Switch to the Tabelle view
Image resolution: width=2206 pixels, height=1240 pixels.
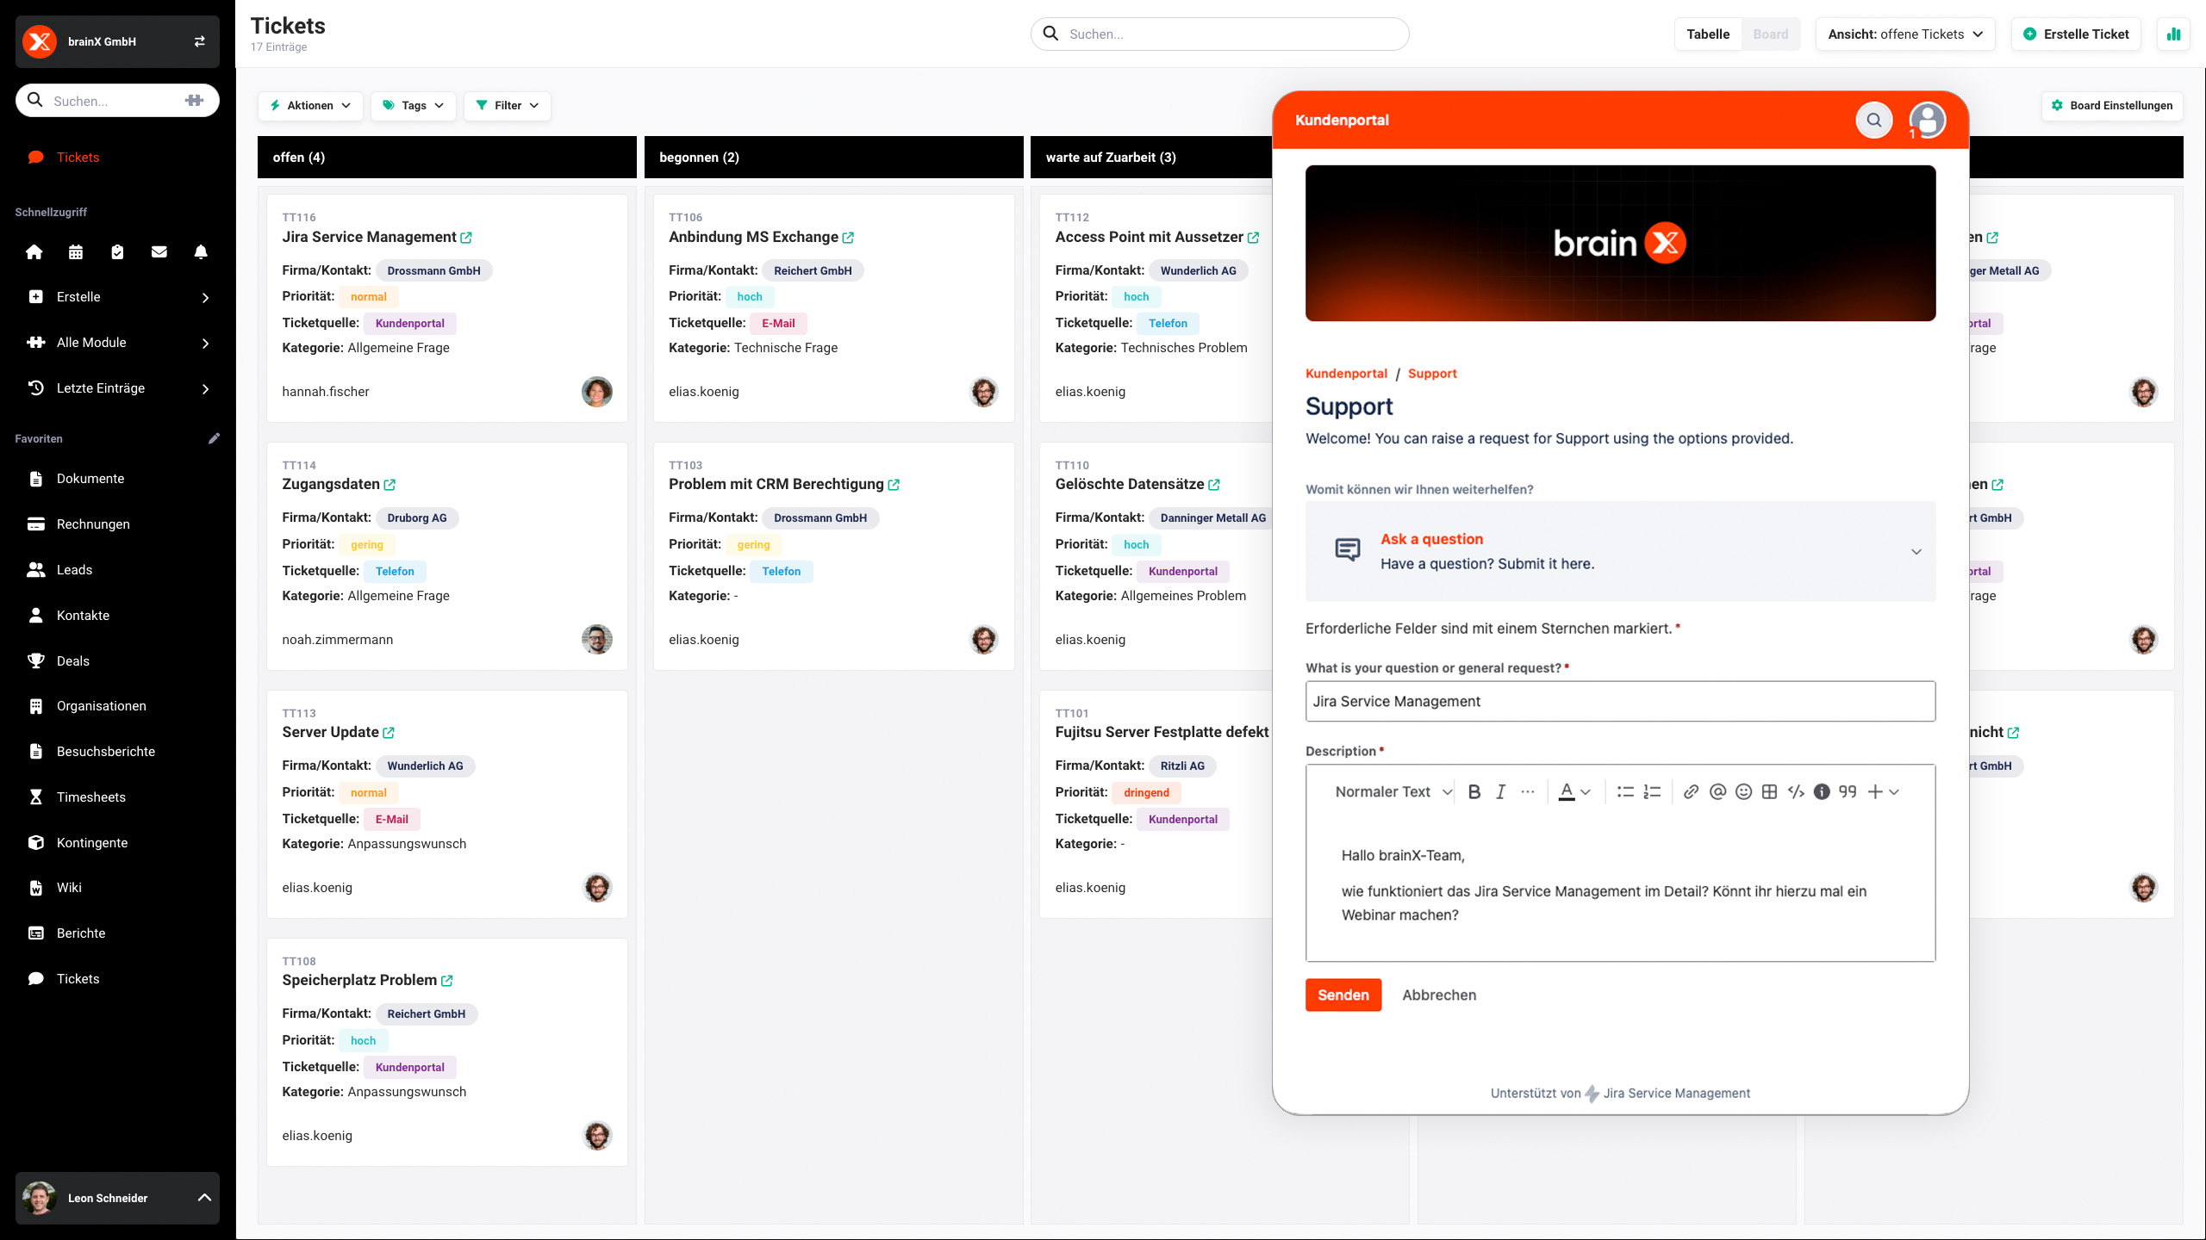(x=1707, y=34)
